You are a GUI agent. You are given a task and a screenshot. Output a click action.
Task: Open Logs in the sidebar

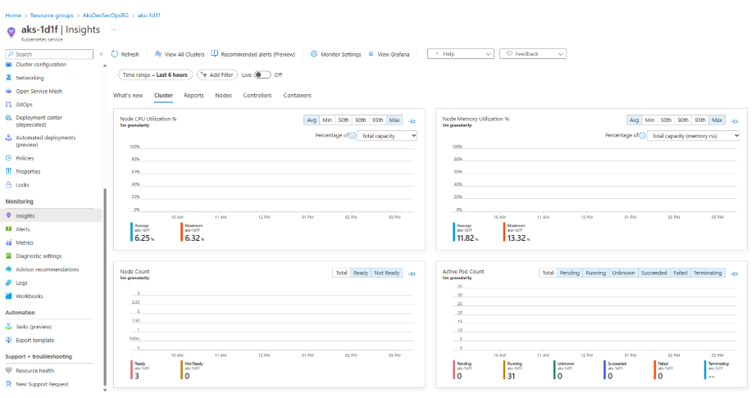coord(21,283)
